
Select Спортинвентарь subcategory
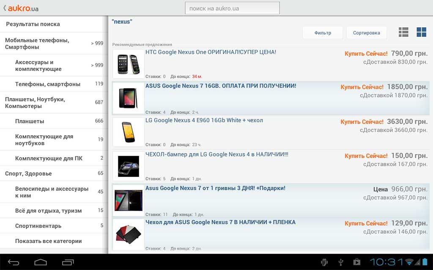point(54,226)
